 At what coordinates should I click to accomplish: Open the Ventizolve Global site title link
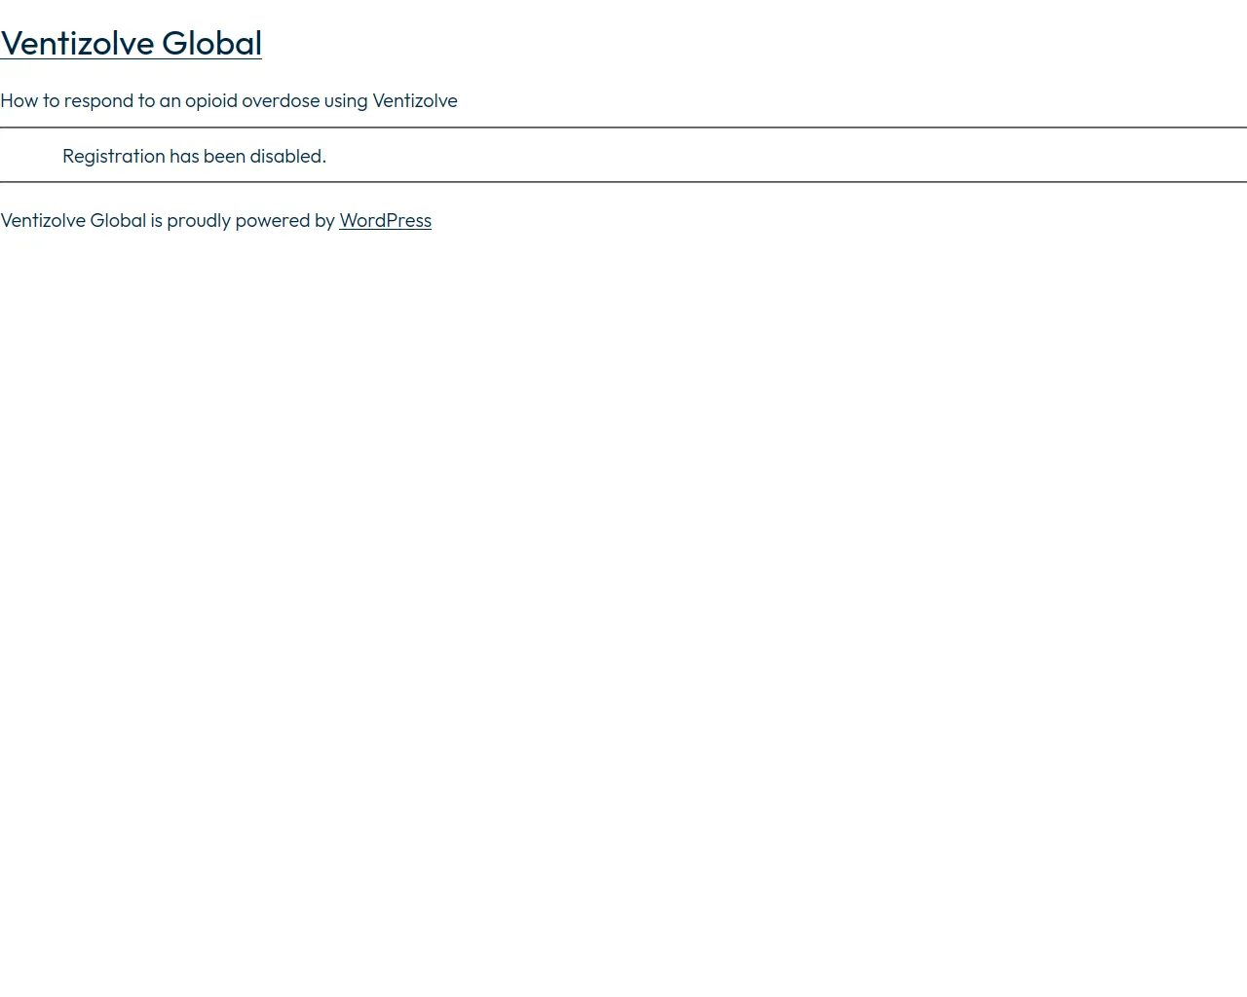coord(131,43)
